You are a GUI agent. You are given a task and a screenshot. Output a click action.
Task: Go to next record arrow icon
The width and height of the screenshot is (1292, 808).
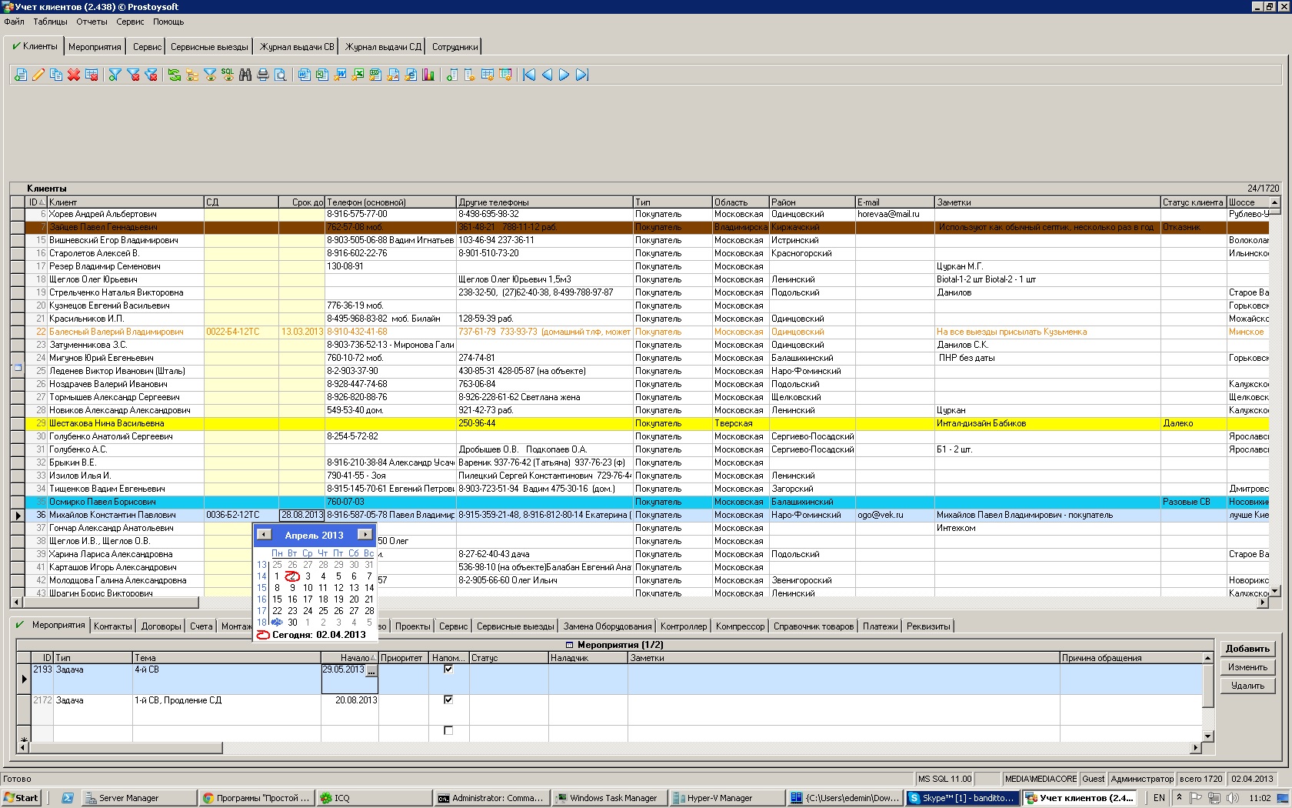(564, 75)
